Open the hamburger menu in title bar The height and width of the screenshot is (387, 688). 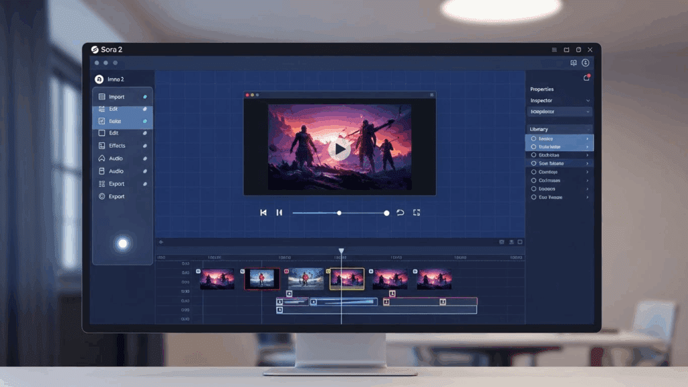(x=554, y=50)
